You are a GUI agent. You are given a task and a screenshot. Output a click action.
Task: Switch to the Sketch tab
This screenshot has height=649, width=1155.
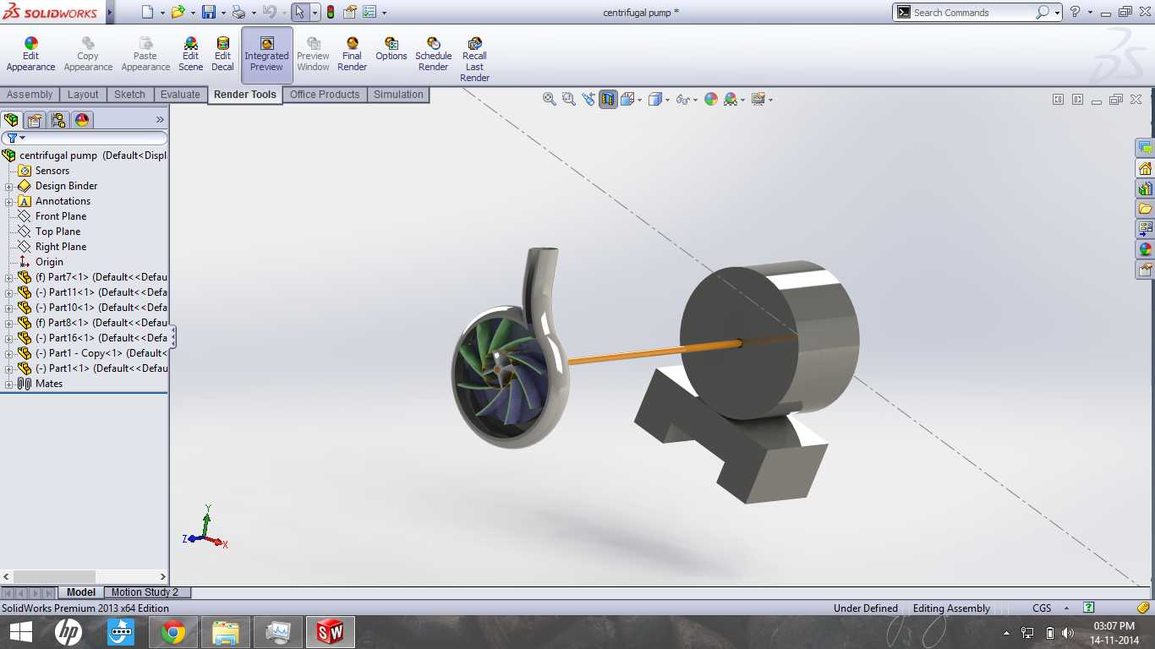coord(129,95)
